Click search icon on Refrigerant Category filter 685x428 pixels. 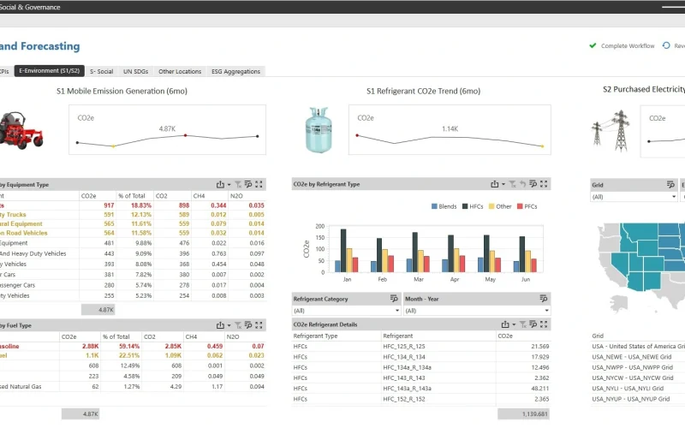coord(394,299)
